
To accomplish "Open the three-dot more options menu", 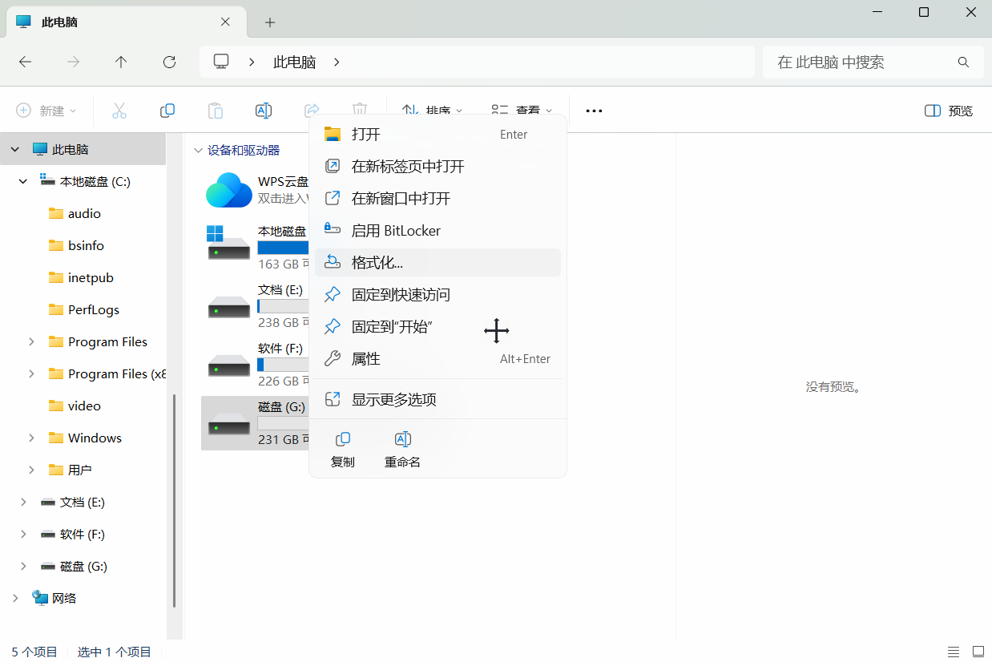I will click(594, 111).
